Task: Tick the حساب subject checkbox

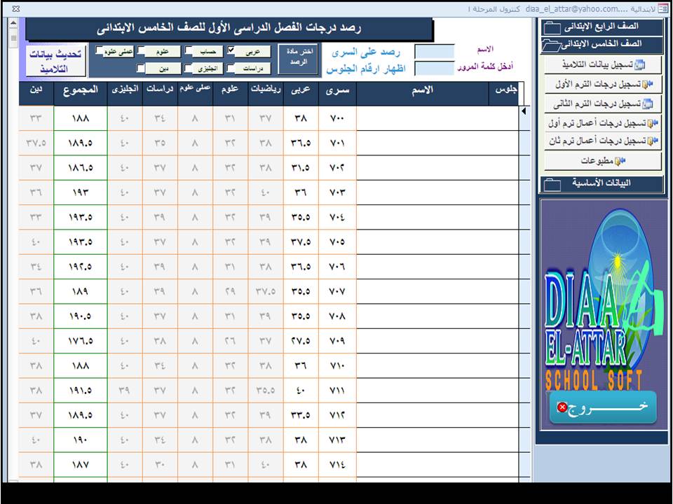Action: [189, 51]
